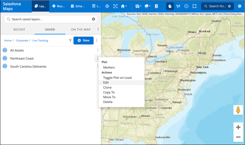Open the options menu beside New button
This screenshot has height=145, width=245.
point(97,40)
